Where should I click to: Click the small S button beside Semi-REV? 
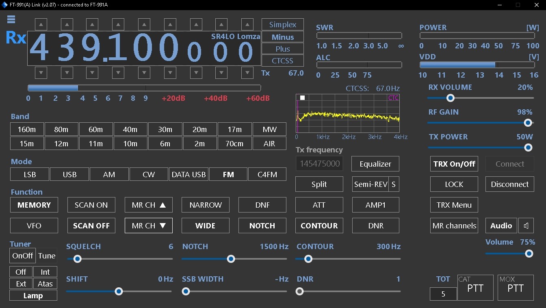394,184
